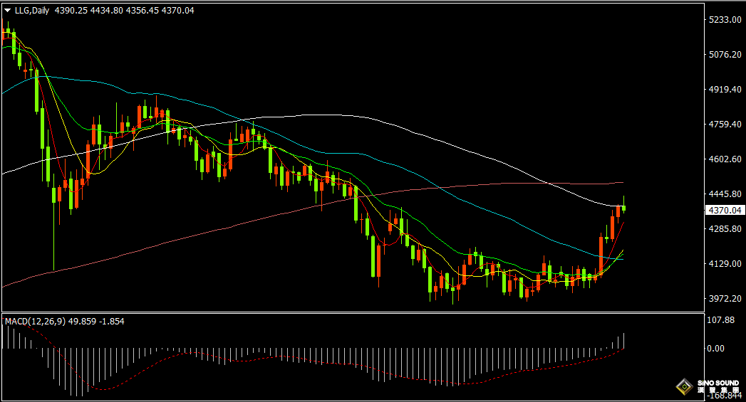Select the MACD(12,26,9) indicator label

click(x=36, y=321)
